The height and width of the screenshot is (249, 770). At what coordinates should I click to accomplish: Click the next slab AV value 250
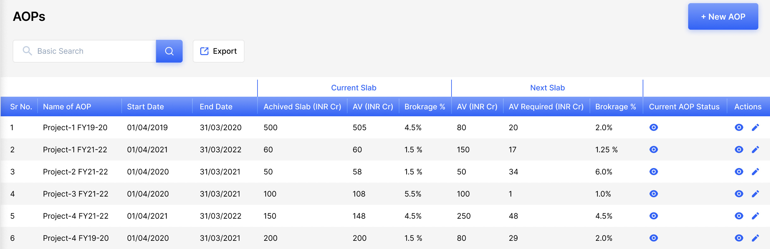tap(464, 216)
